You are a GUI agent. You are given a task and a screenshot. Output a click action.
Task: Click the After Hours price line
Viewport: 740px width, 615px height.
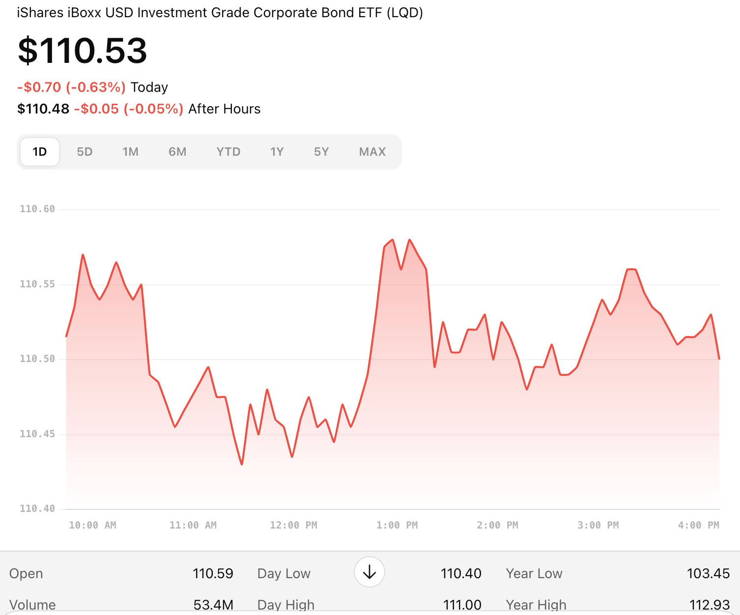point(139,109)
